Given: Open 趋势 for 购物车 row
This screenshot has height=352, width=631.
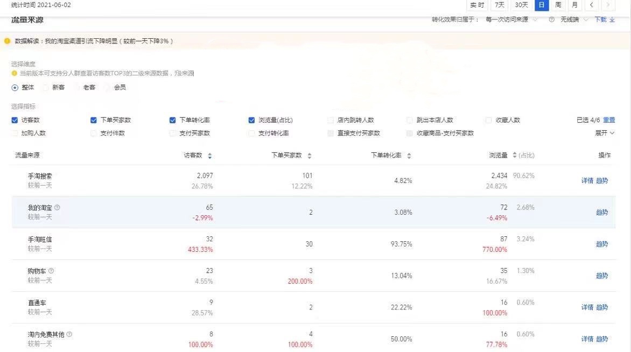Looking at the screenshot, I should tap(601, 276).
